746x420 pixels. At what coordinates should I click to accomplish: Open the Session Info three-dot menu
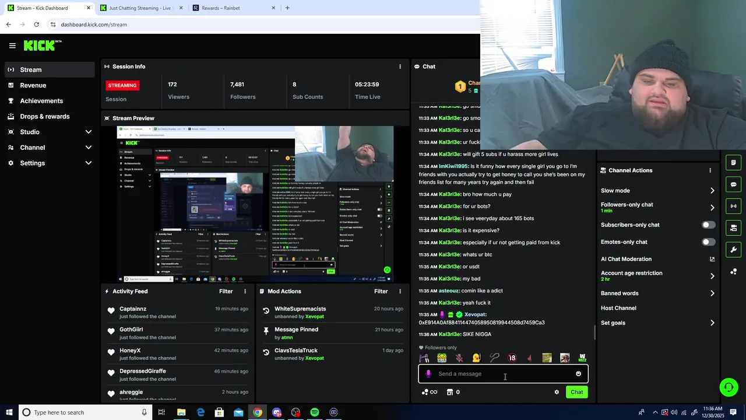coord(400,66)
